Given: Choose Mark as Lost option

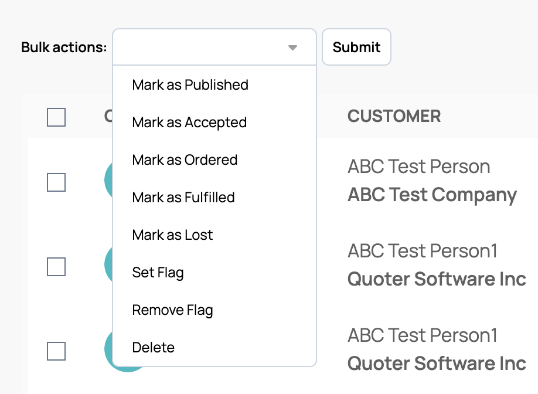Looking at the screenshot, I should [x=172, y=235].
